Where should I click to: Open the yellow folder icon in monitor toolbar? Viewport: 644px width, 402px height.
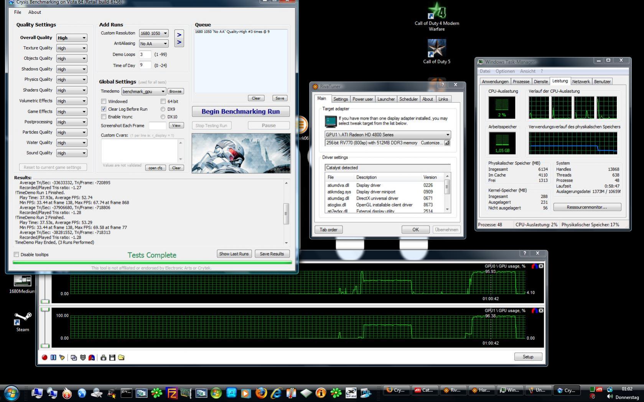(121, 358)
